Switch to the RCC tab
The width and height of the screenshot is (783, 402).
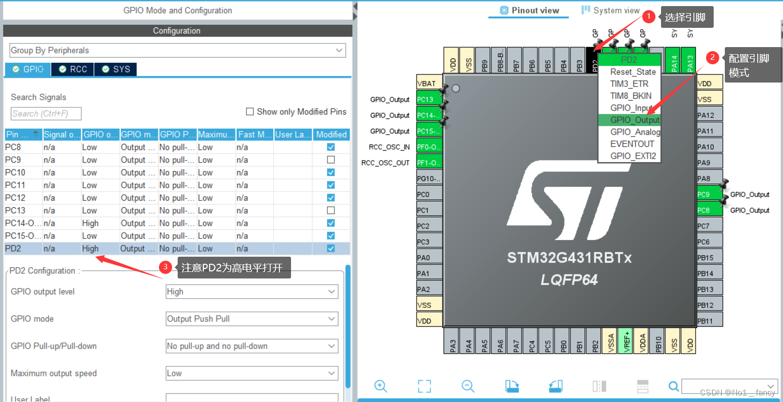coord(72,69)
